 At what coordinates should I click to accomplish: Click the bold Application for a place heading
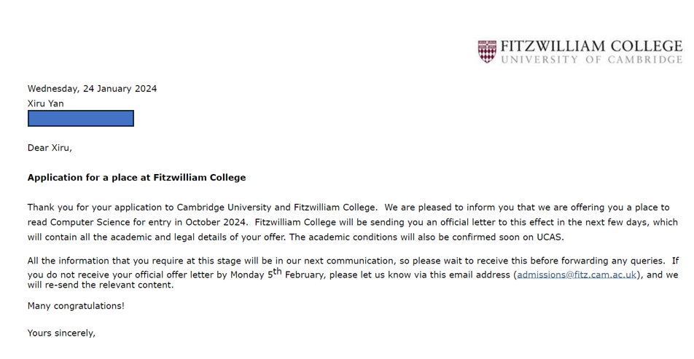tap(137, 178)
